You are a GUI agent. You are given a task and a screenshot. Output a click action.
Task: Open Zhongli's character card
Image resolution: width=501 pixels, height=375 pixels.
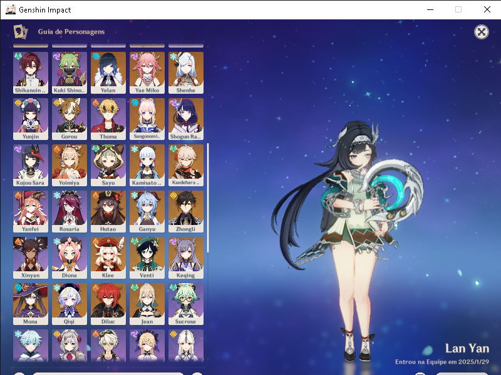click(186, 211)
